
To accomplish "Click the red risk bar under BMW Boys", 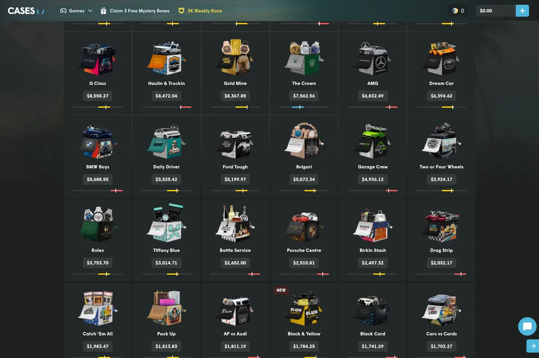I will tap(117, 190).
